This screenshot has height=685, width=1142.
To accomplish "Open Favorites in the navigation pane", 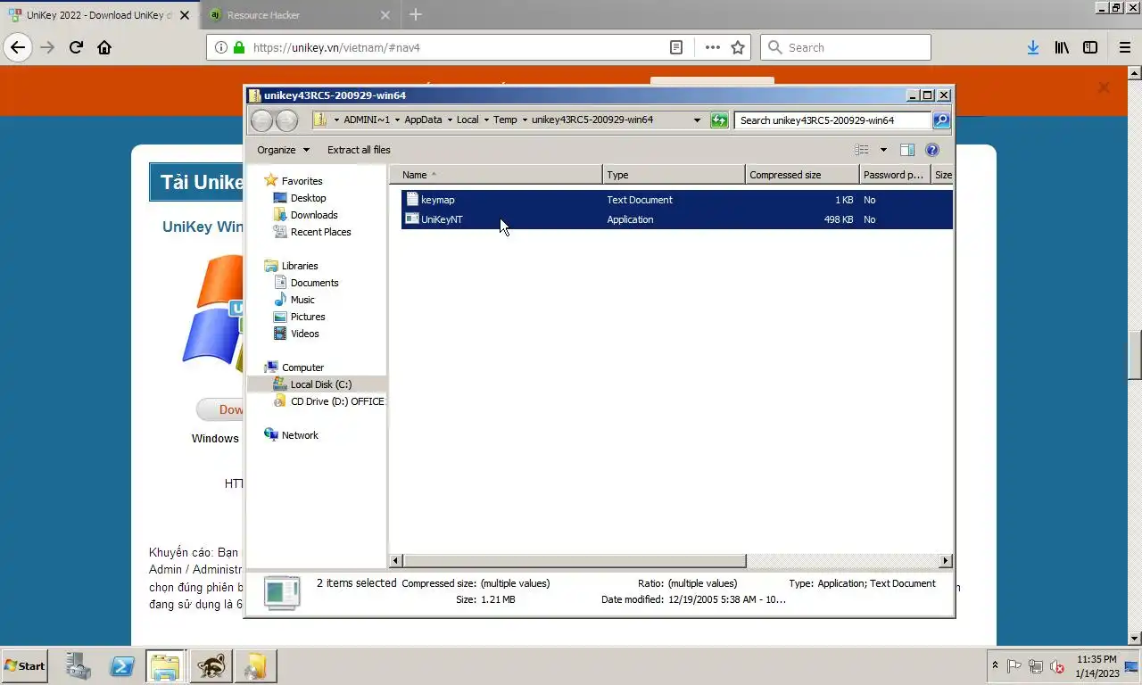I will (302, 181).
